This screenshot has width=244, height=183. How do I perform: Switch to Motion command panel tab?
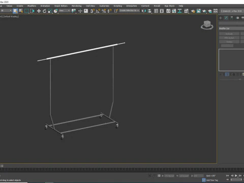237,18
